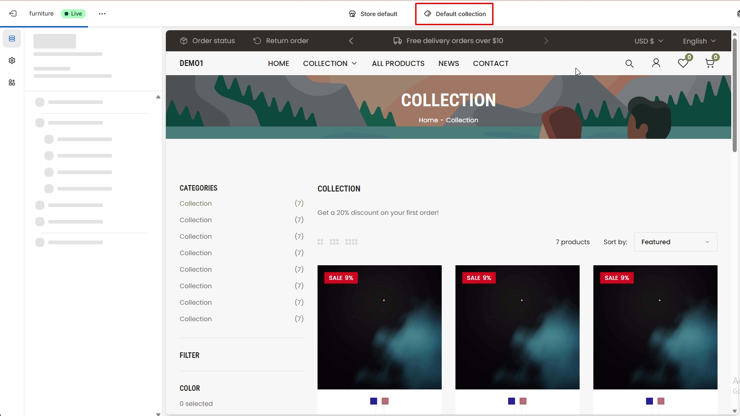Screen dimensions: 740x416
Task: Click the Return order link
Action: coord(281,41)
